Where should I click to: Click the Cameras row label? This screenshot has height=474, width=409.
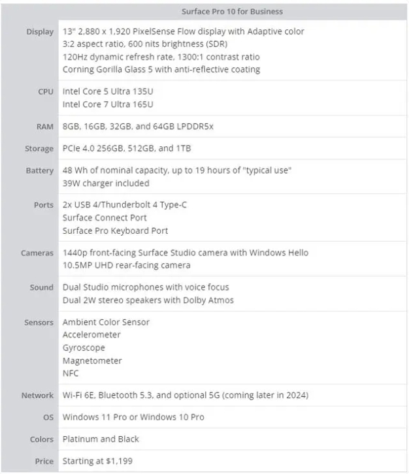pos(37,253)
